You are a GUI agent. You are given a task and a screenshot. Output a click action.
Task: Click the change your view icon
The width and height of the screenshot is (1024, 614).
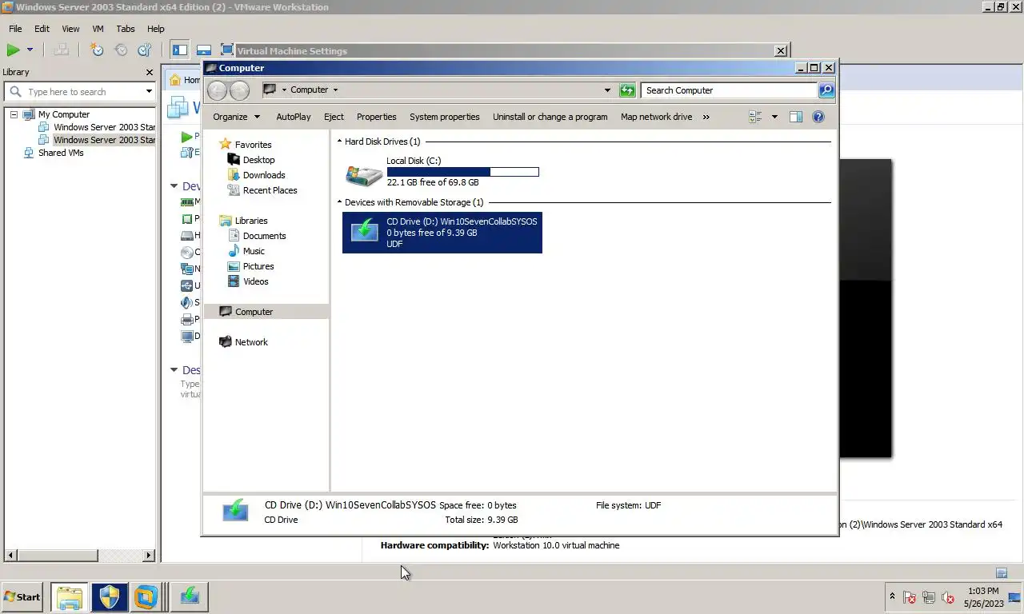tap(756, 117)
